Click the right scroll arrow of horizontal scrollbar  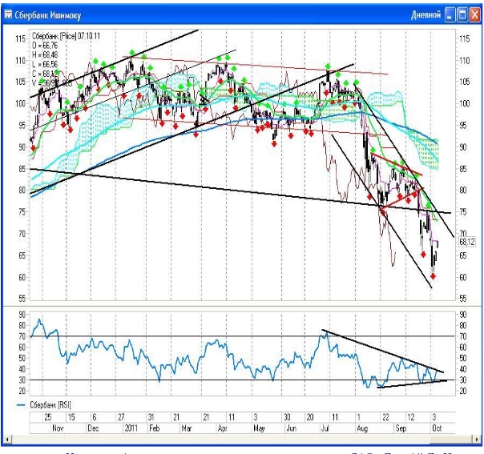pyautogui.click(x=477, y=439)
